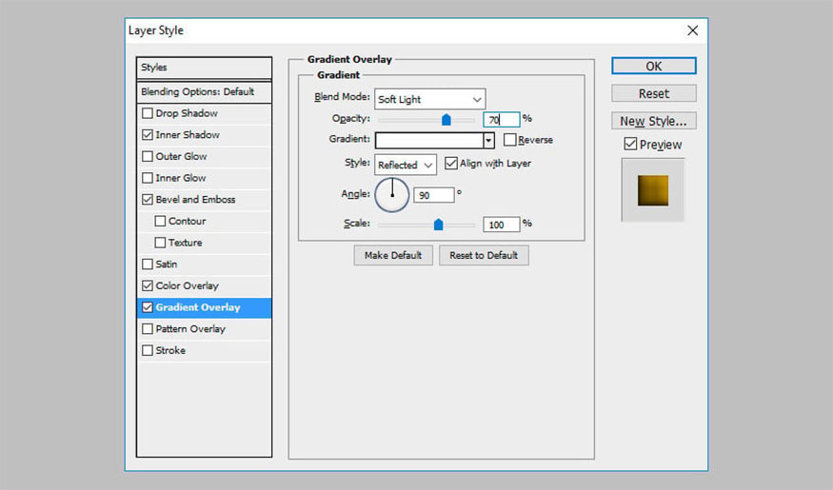
Task: Expand the gradient picker arrow
Action: (489, 140)
